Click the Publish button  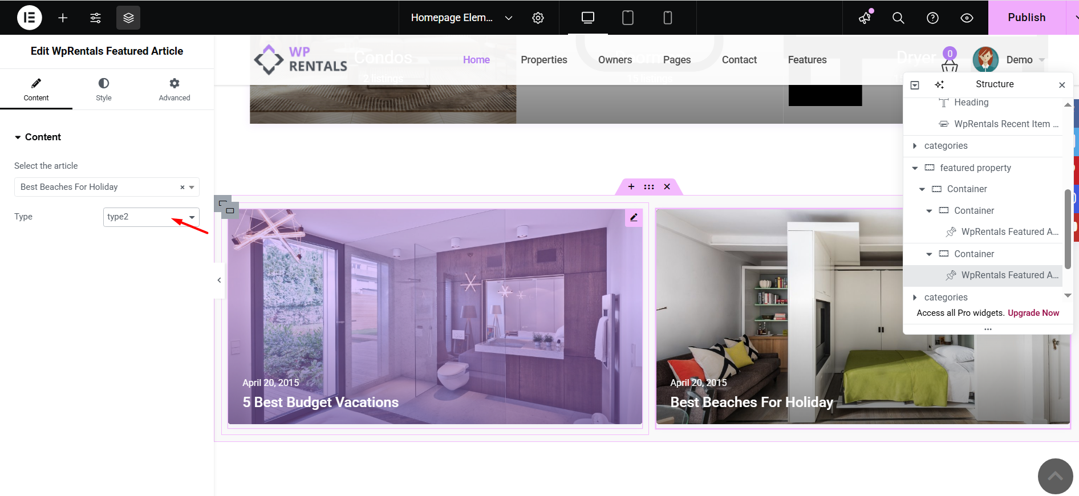click(1026, 18)
